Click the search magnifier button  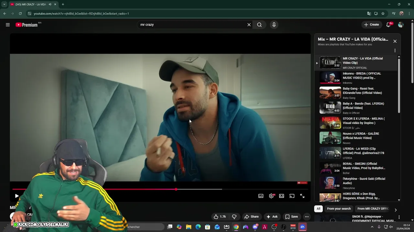click(259, 25)
